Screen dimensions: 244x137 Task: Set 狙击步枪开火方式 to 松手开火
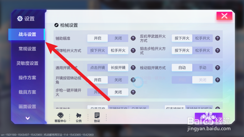coord(203,50)
